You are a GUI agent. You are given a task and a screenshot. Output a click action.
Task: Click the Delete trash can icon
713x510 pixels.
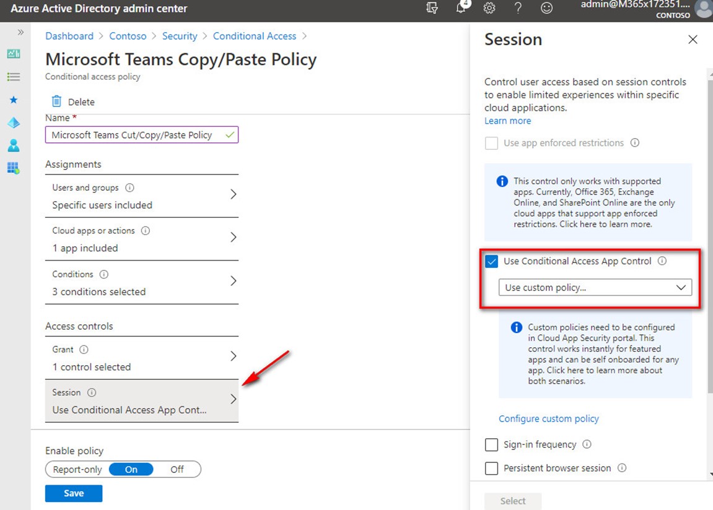[57, 102]
